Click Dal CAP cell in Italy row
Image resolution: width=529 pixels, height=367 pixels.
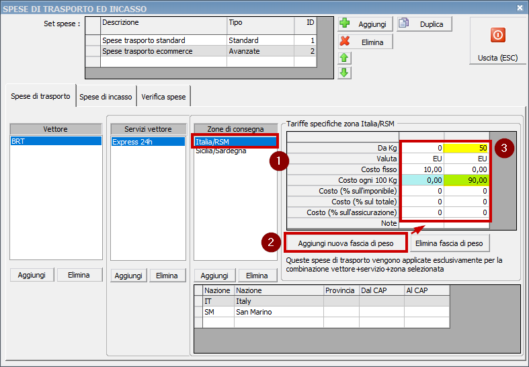tap(382, 301)
